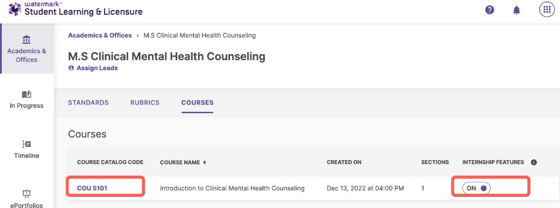Click the Internship Features info icon
The width and height of the screenshot is (560, 208).
coord(534,162)
